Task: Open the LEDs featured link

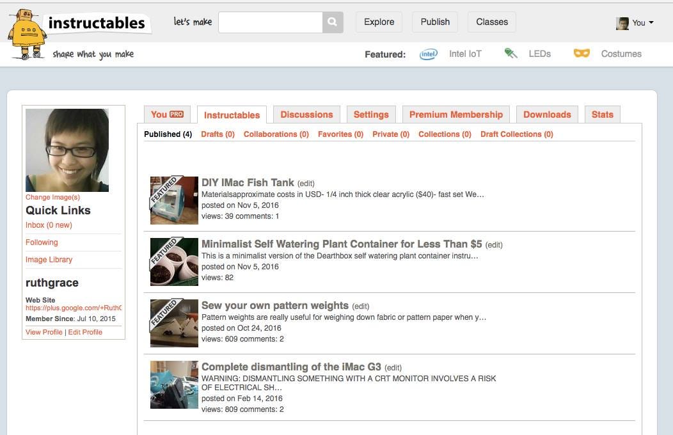Action: (x=539, y=54)
